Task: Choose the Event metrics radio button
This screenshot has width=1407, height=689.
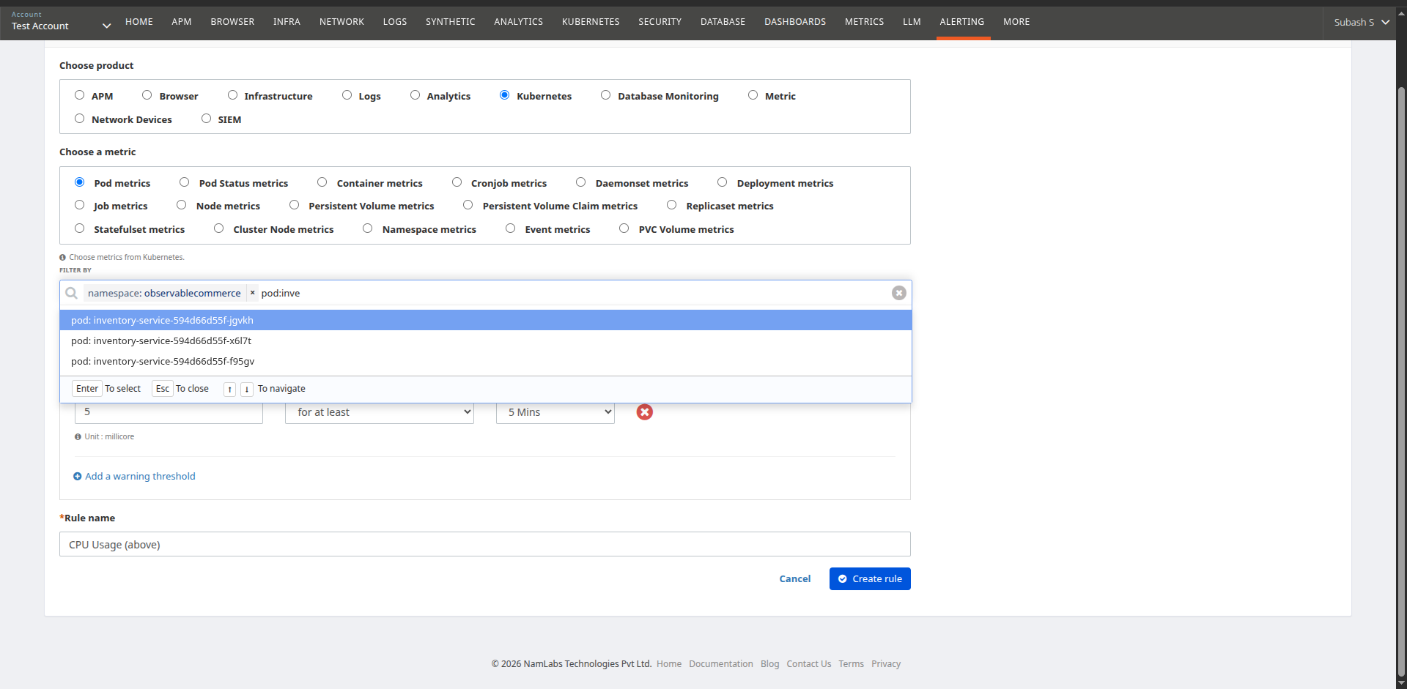Action: [510, 228]
